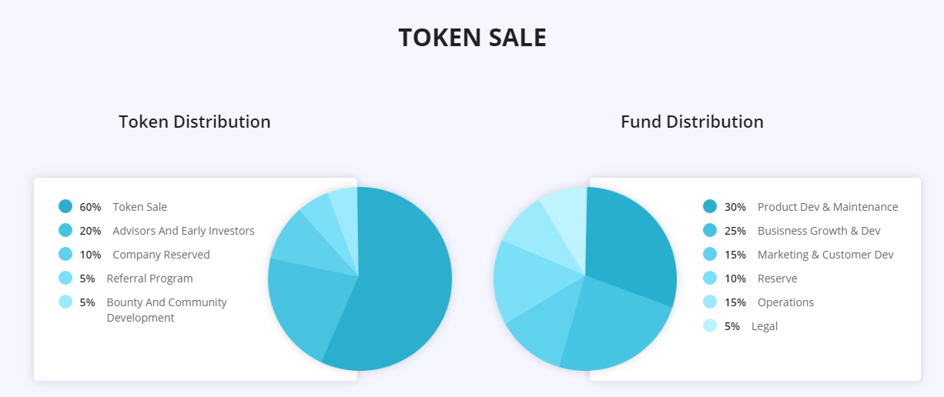Click the Advisors And Early Investors label

pos(183,231)
